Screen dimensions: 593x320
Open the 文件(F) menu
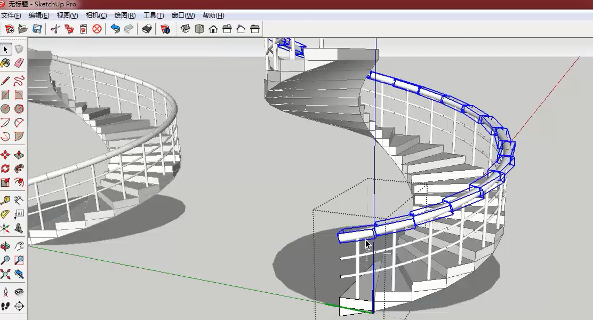[11, 15]
